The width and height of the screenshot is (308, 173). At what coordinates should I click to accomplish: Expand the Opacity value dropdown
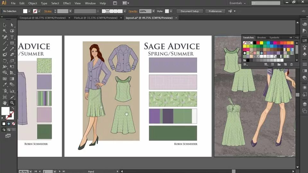tap(154, 11)
